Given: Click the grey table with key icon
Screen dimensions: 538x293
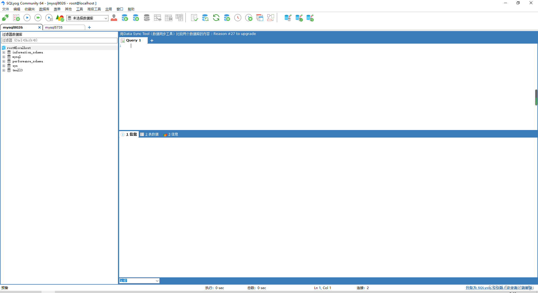Looking at the screenshot, I should click(x=169, y=18).
